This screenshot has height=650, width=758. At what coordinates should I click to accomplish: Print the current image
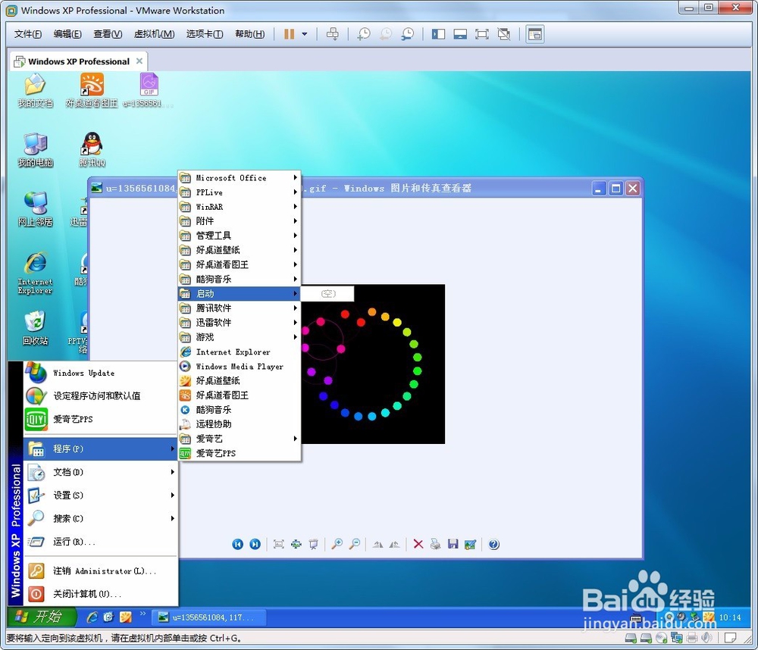coord(435,544)
